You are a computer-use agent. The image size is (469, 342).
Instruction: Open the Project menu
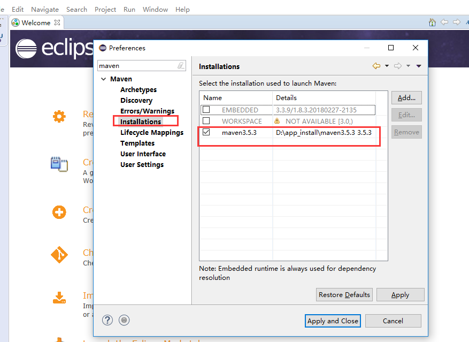tap(105, 9)
